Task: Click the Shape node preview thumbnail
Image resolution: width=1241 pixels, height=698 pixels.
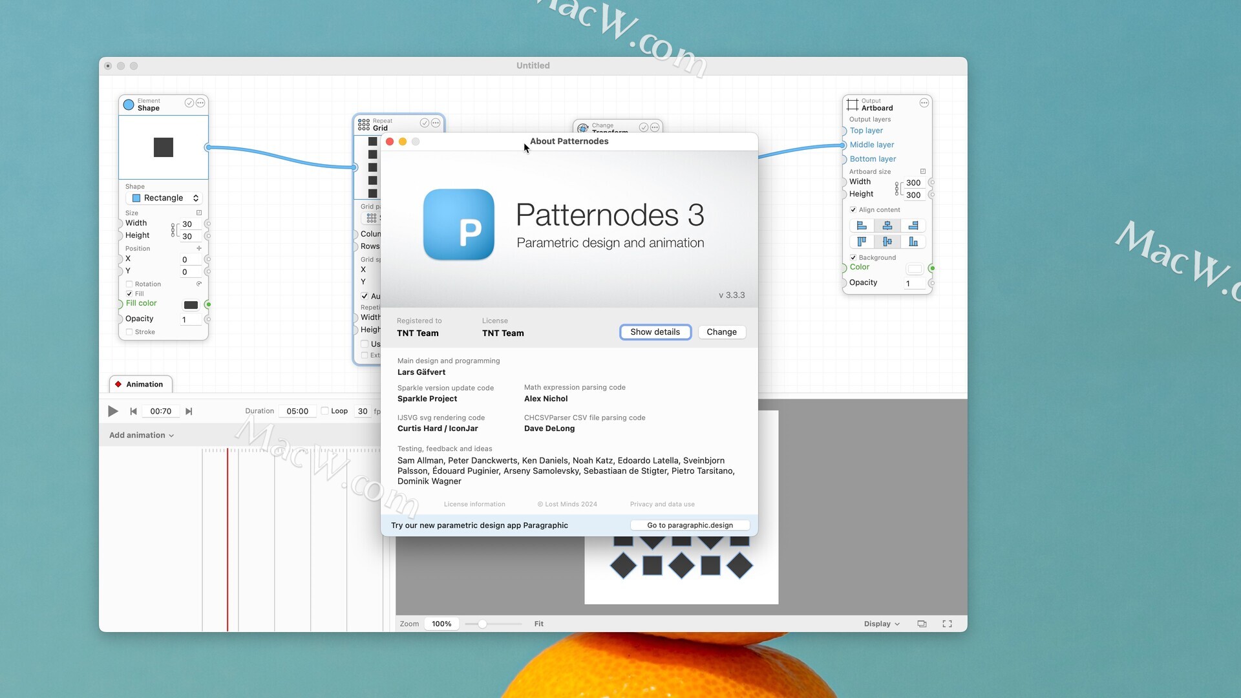Action: click(x=164, y=147)
